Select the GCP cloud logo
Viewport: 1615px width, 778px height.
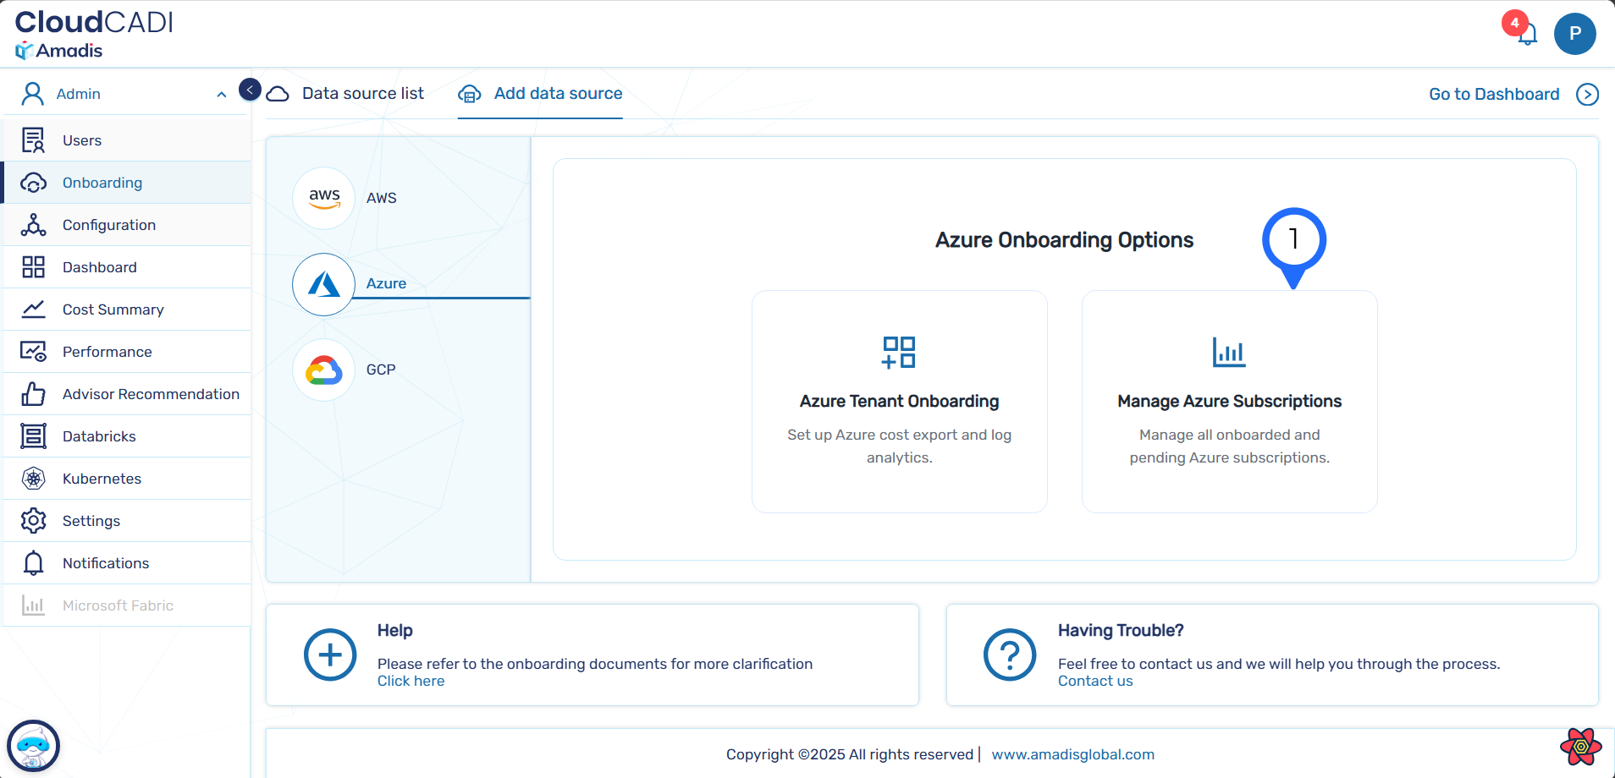(323, 370)
